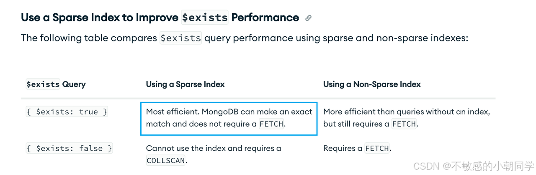Click the 'More efficient than queries' cell
This screenshot has height=175, width=536.
(407, 118)
